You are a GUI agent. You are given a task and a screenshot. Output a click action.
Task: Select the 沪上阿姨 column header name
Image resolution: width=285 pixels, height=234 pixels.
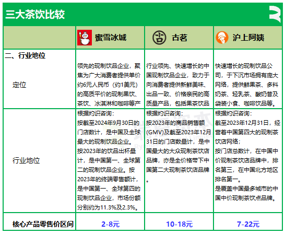tap(248, 38)
